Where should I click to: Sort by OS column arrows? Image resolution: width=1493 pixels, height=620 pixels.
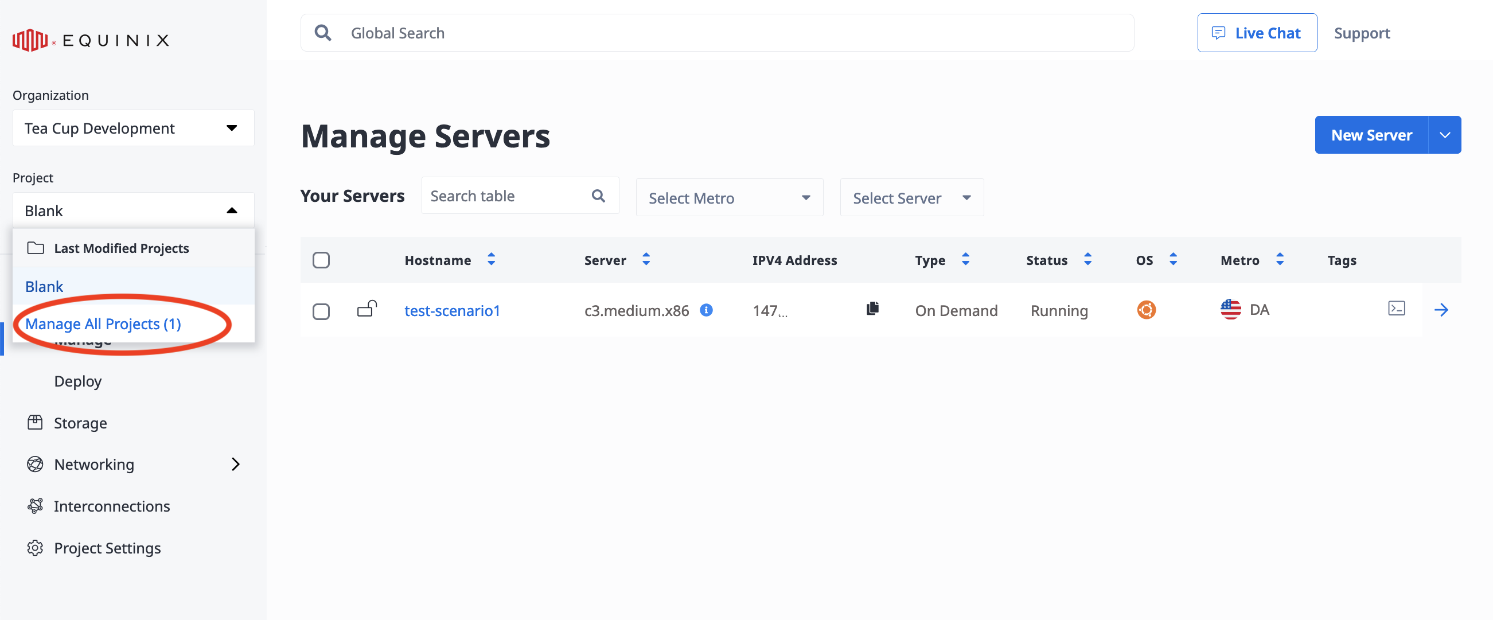(1172, 259)
